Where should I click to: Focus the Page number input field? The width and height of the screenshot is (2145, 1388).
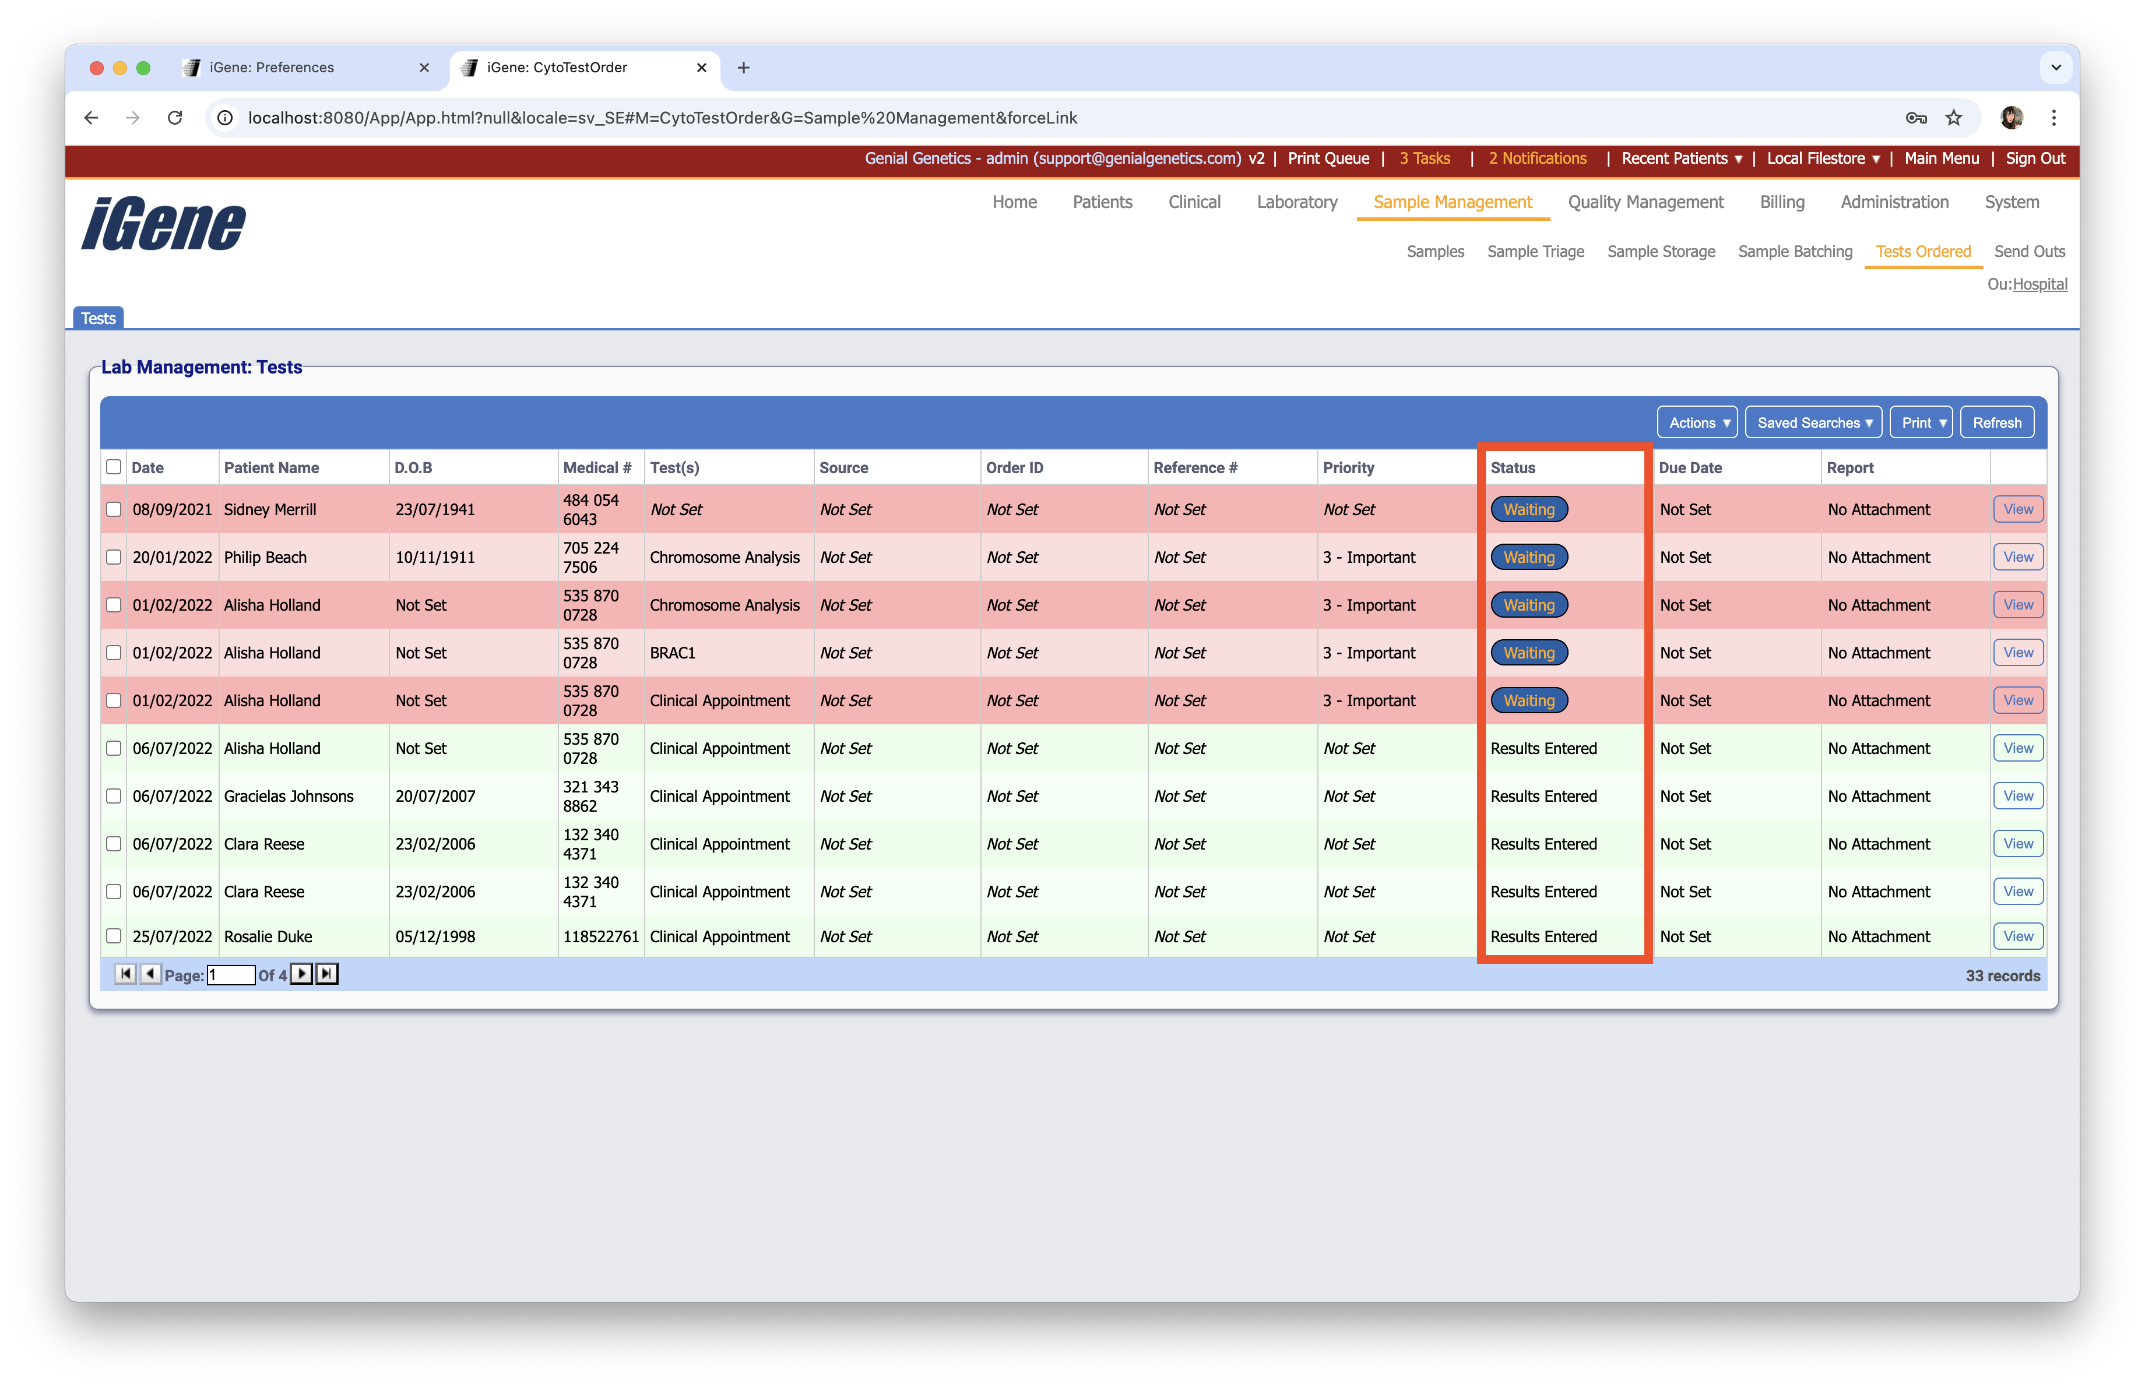(x=231, y=975)
